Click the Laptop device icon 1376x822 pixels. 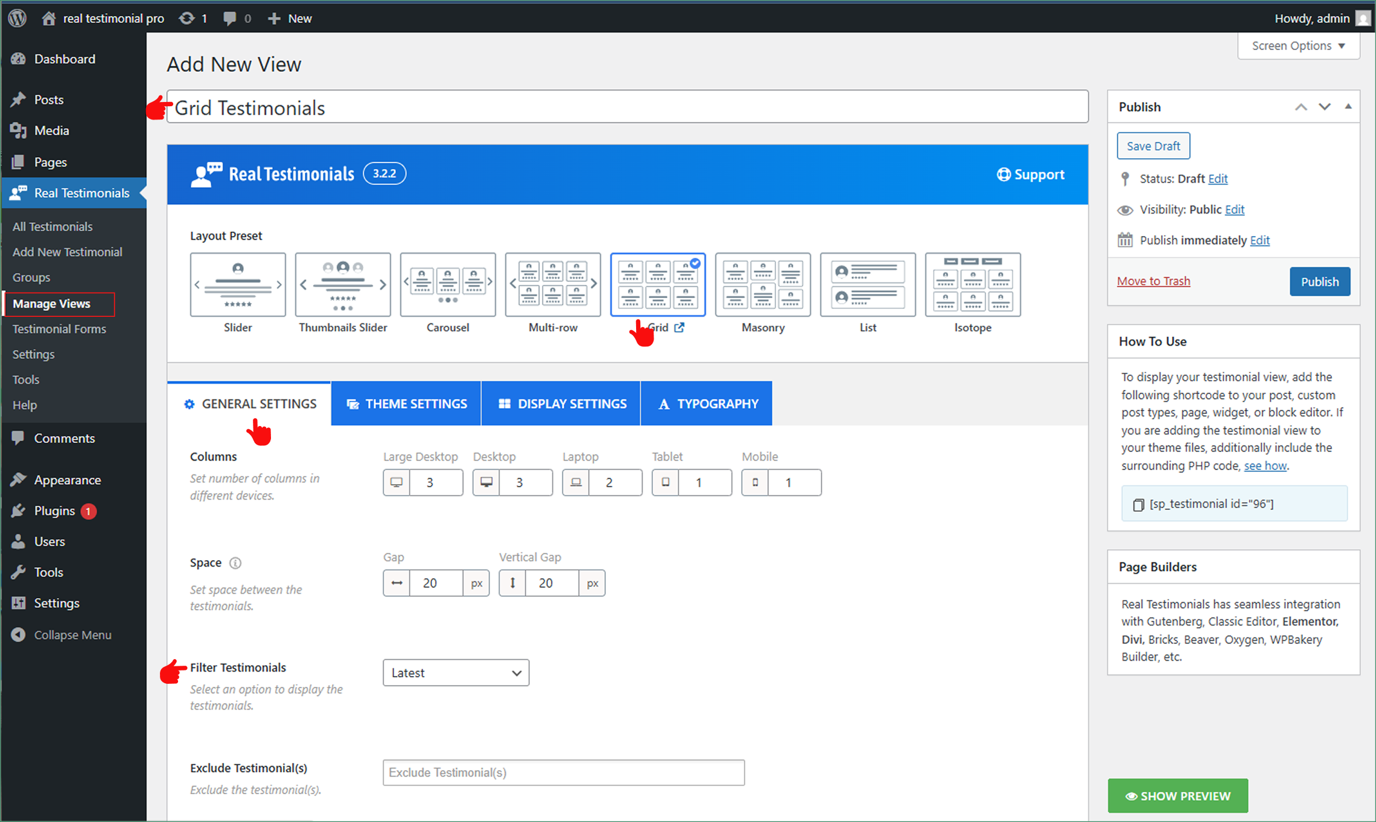pyautogui.click(x=576, y=482)
